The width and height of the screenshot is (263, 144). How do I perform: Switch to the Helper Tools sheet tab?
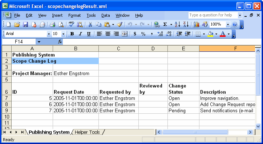(x=87, y=132)
